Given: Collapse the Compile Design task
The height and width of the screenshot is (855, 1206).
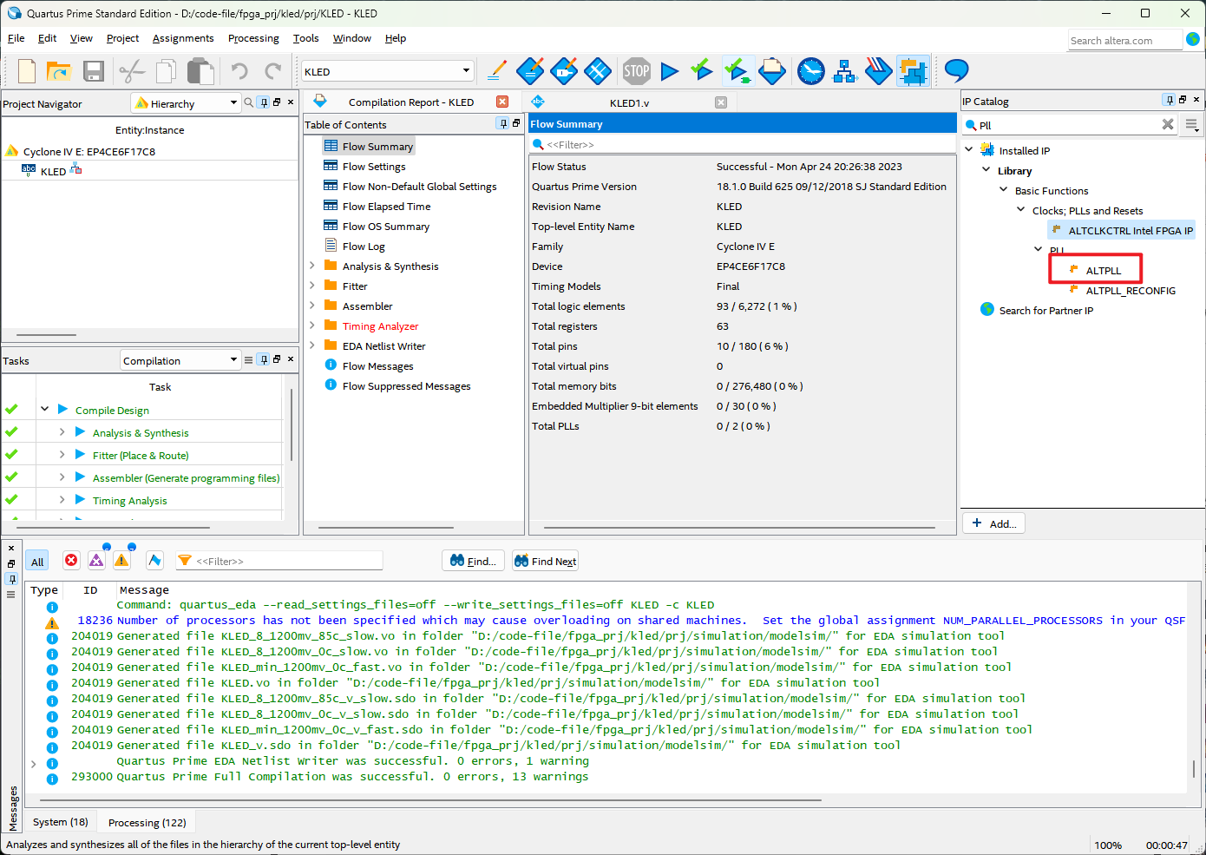Looking at the screenshot, I should (44, 409).
